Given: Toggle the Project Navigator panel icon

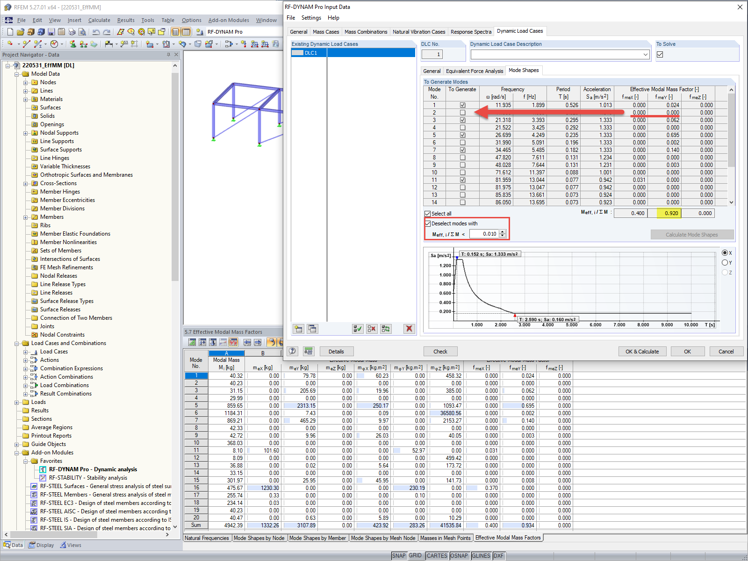Looking at the screenshot, I should click(x=175, y=32).
